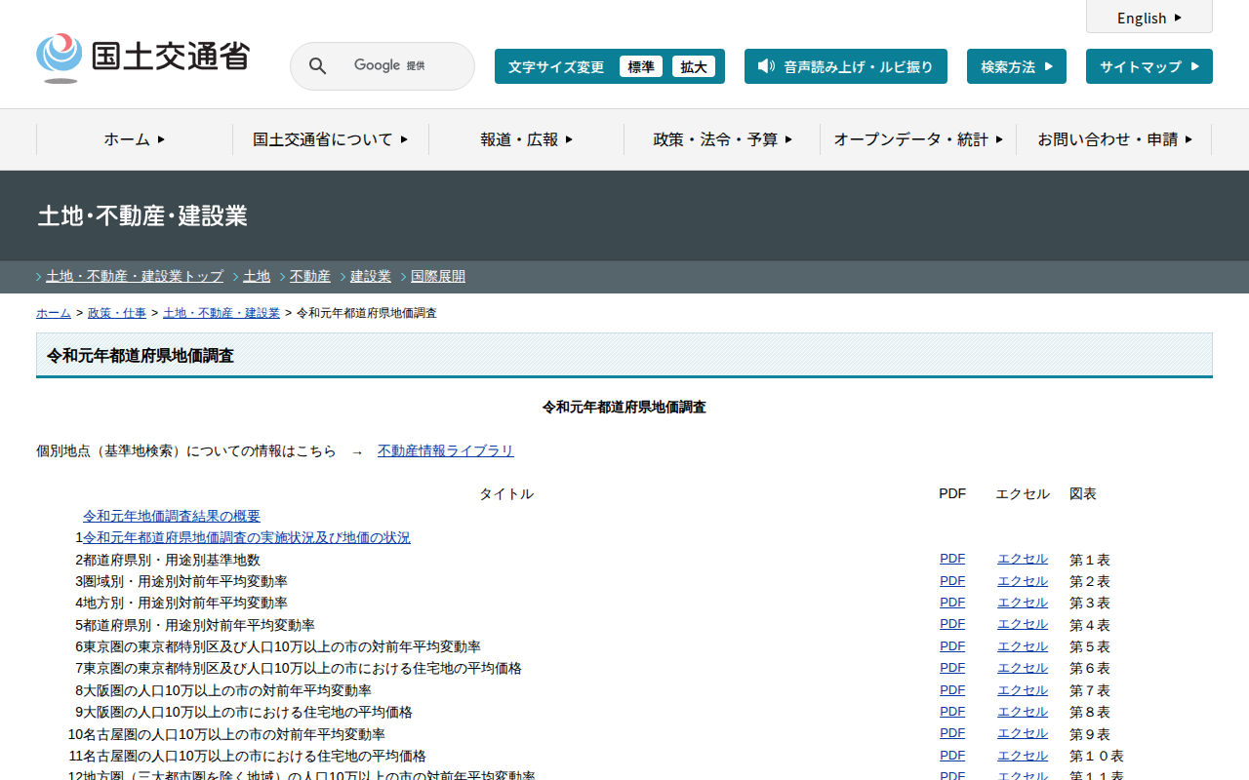Download the エクセル file for 第5表
Viewport: 1249px width, 780px height.
click(1022, 646)
